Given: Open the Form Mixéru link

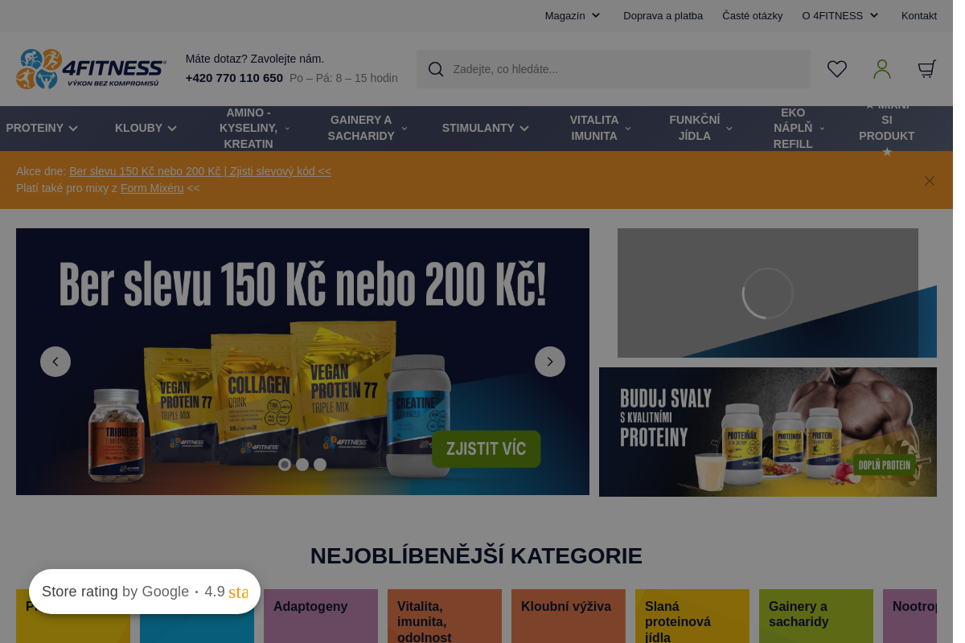Looking at the screenshot, I should pyautogui.click(x=152, y=188).
